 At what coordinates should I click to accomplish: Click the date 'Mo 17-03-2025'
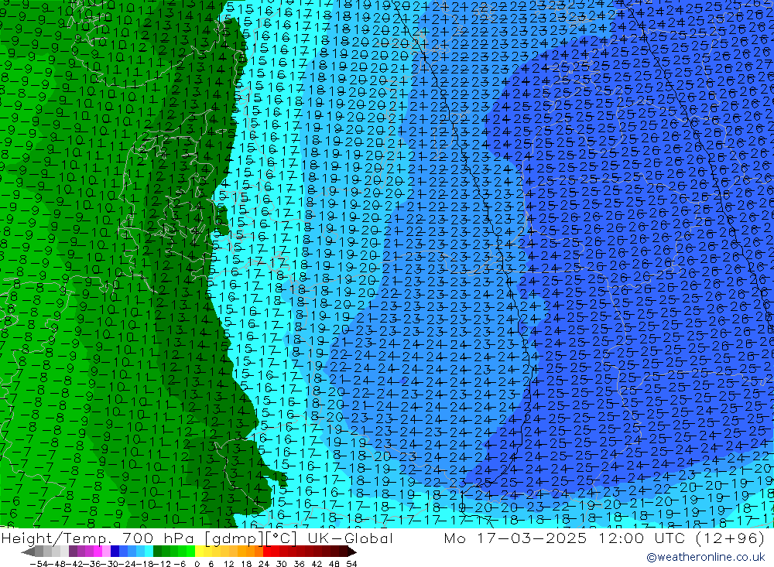coord(515,538)
